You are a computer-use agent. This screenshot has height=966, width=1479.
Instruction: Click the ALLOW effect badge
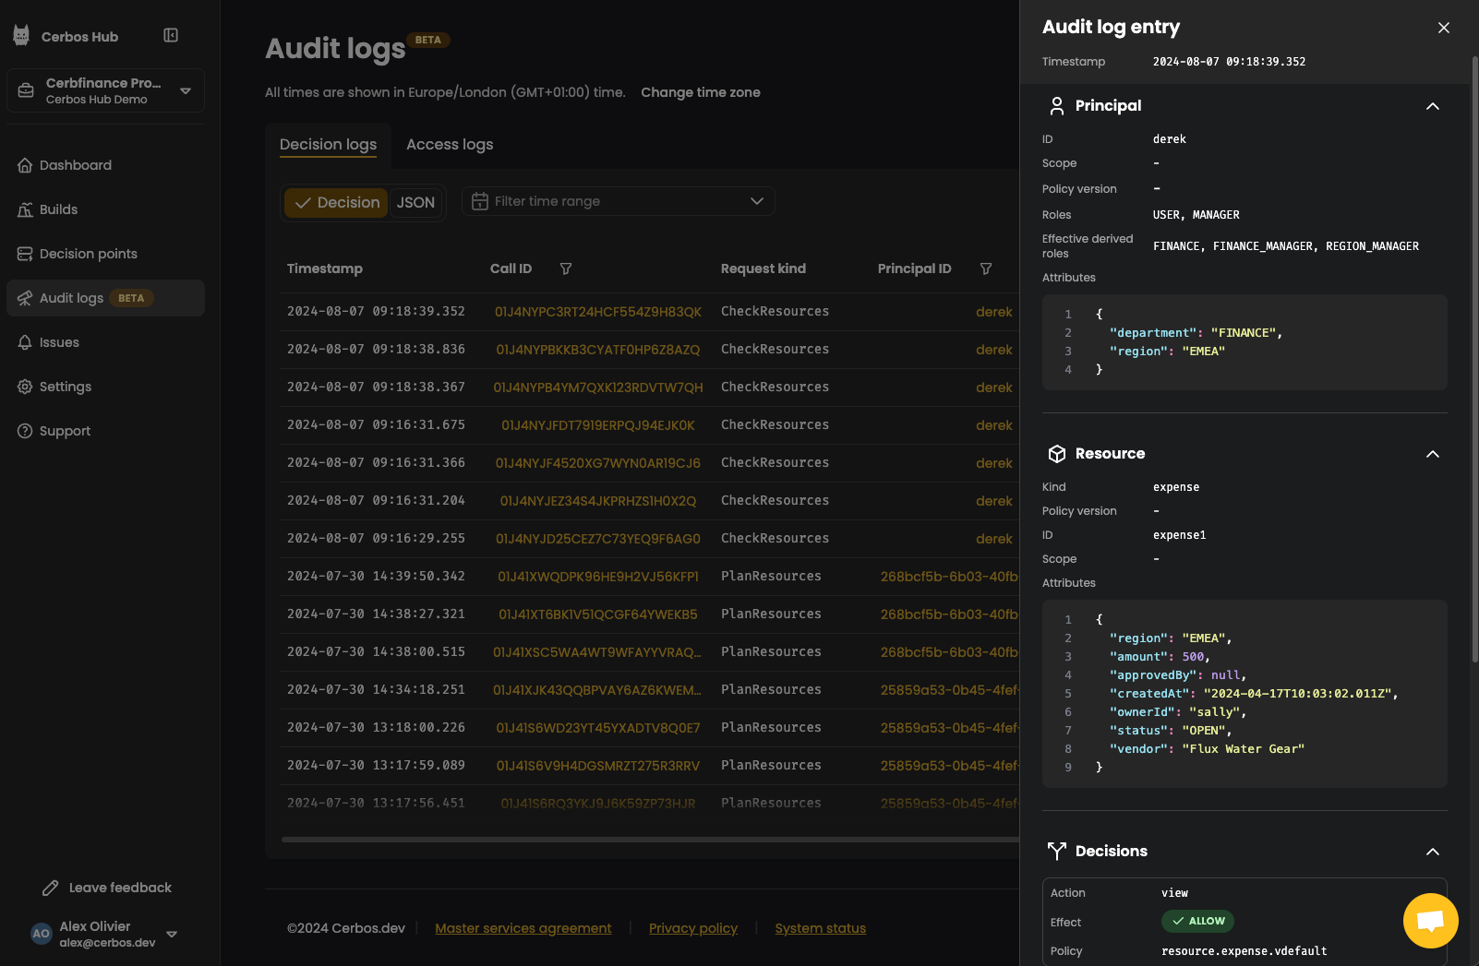click(1197, 921)
